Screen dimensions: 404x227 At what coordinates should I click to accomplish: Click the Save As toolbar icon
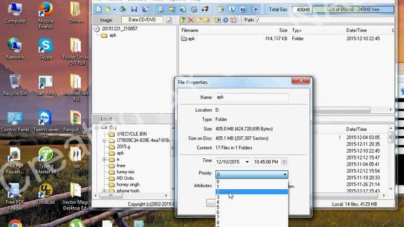[145, 9]
